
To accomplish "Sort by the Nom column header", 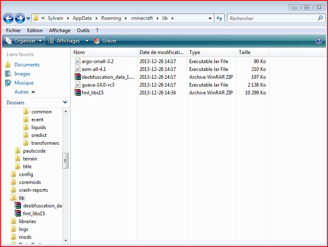I will point(104,52).
